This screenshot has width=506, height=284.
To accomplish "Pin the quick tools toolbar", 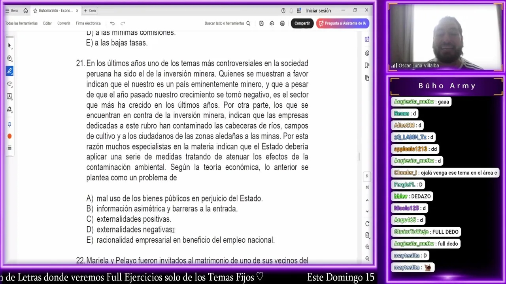I will point(9,124).
